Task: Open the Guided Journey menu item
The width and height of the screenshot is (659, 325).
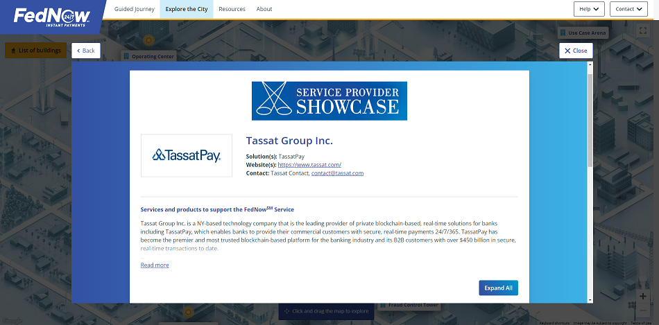Action: tap(134, 9)
